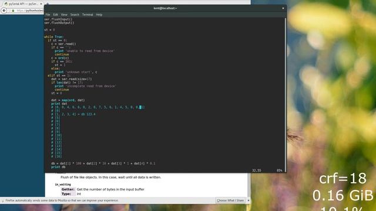Screen dimensions: 376x211
Task: Click the 'unknown start' print line
Action: point(76,72)
